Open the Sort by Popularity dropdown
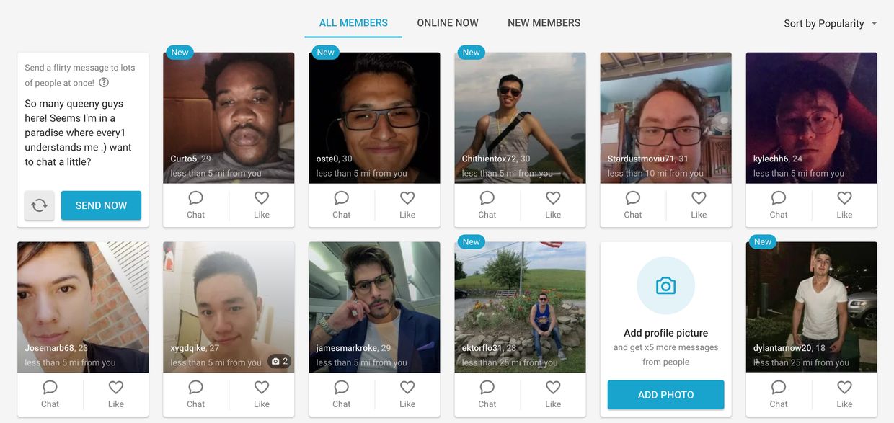The width and height of the screenshot is (894, 423). (x=823, y=24)
